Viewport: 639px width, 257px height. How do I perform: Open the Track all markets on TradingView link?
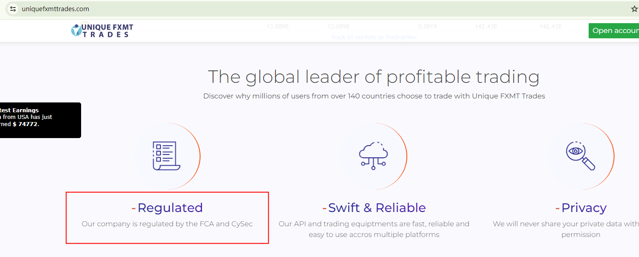pos(374,37)
